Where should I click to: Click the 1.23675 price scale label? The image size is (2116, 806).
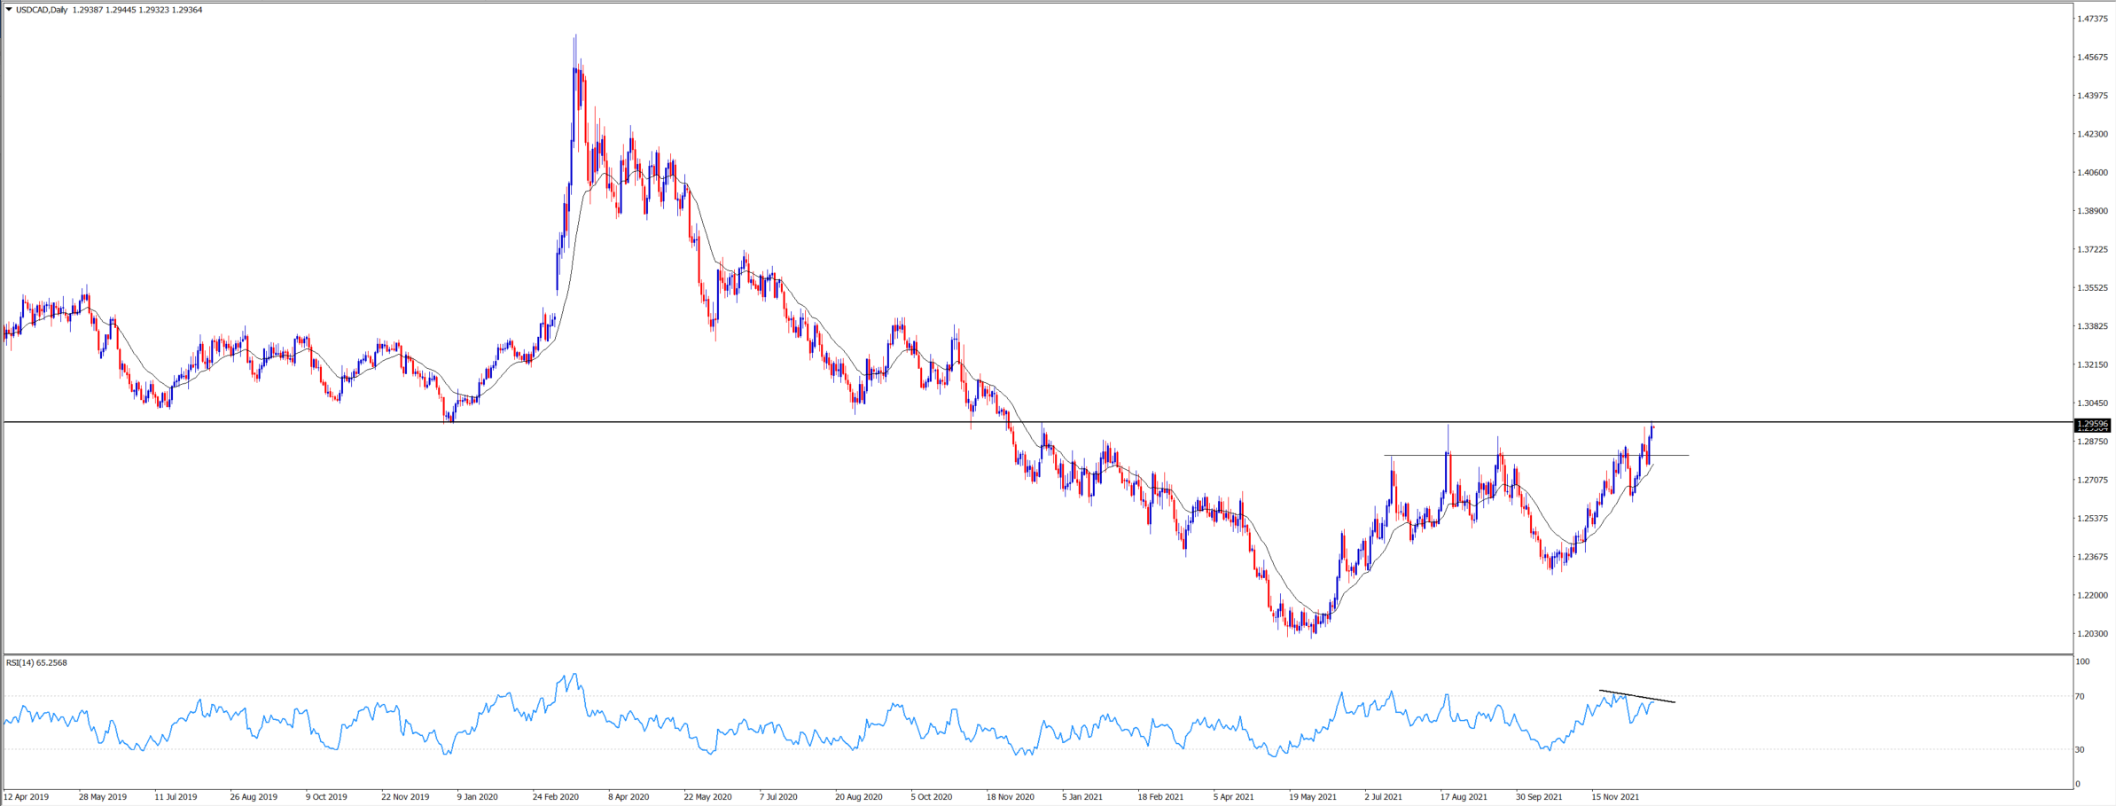pyautogui.click(x=2092, y=557)
